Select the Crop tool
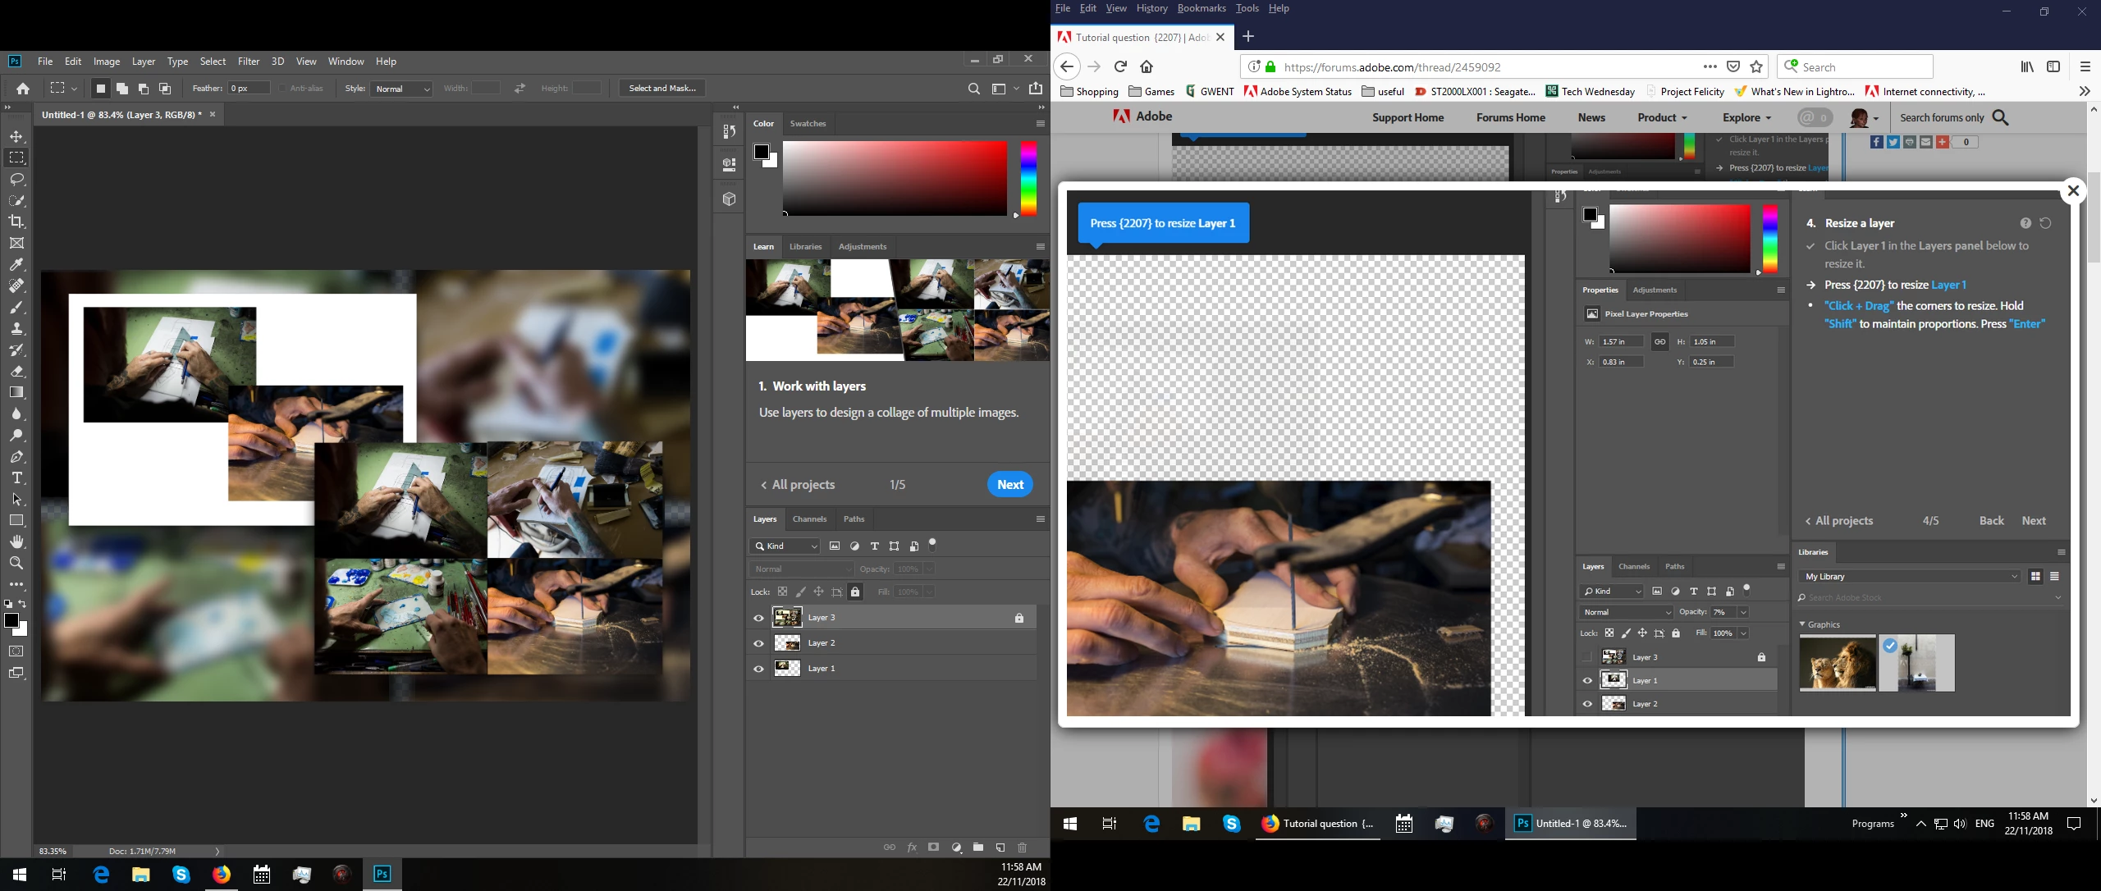Screen dimensions: 2101x891 point(16,222)
